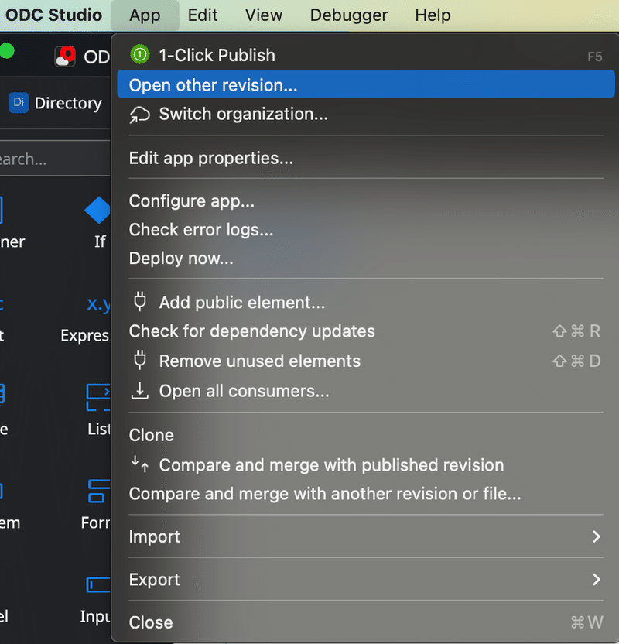Open the View menu

[264, 15]
